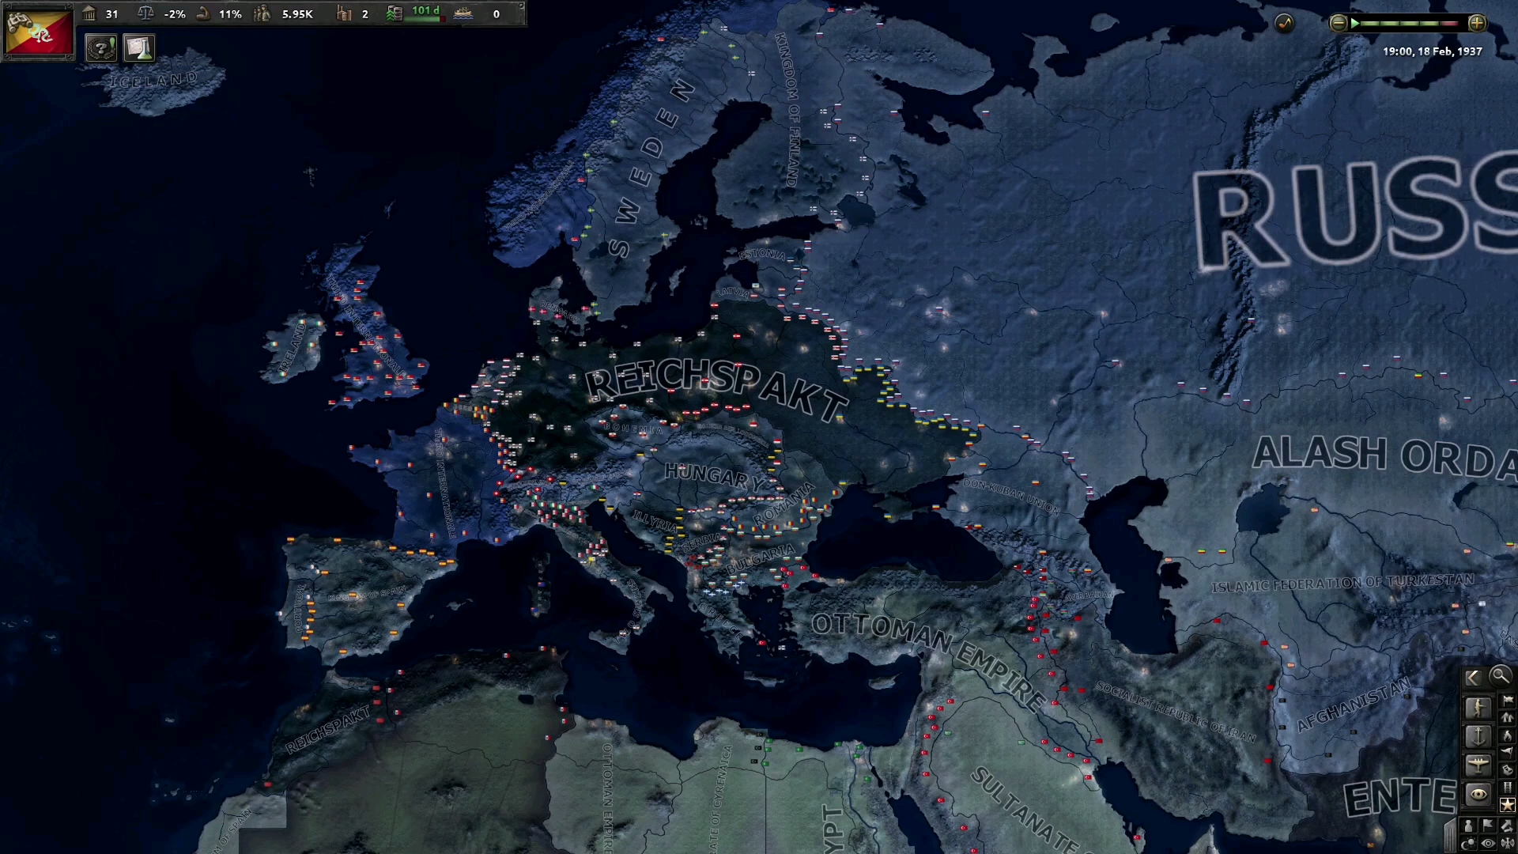Open the music player note icon
The height and width of the screenshot is (854, 1518).
click(1284, 23)
